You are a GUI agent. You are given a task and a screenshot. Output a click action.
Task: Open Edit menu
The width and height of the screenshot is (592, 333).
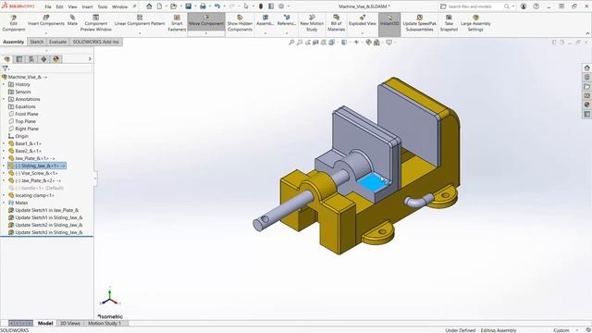[x=59, y=6]
